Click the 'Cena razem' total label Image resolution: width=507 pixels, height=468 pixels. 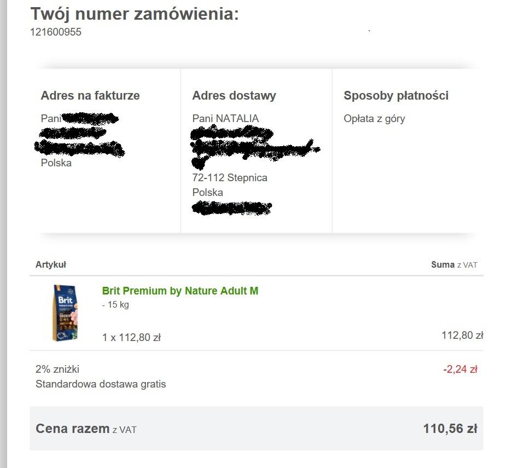73,429
